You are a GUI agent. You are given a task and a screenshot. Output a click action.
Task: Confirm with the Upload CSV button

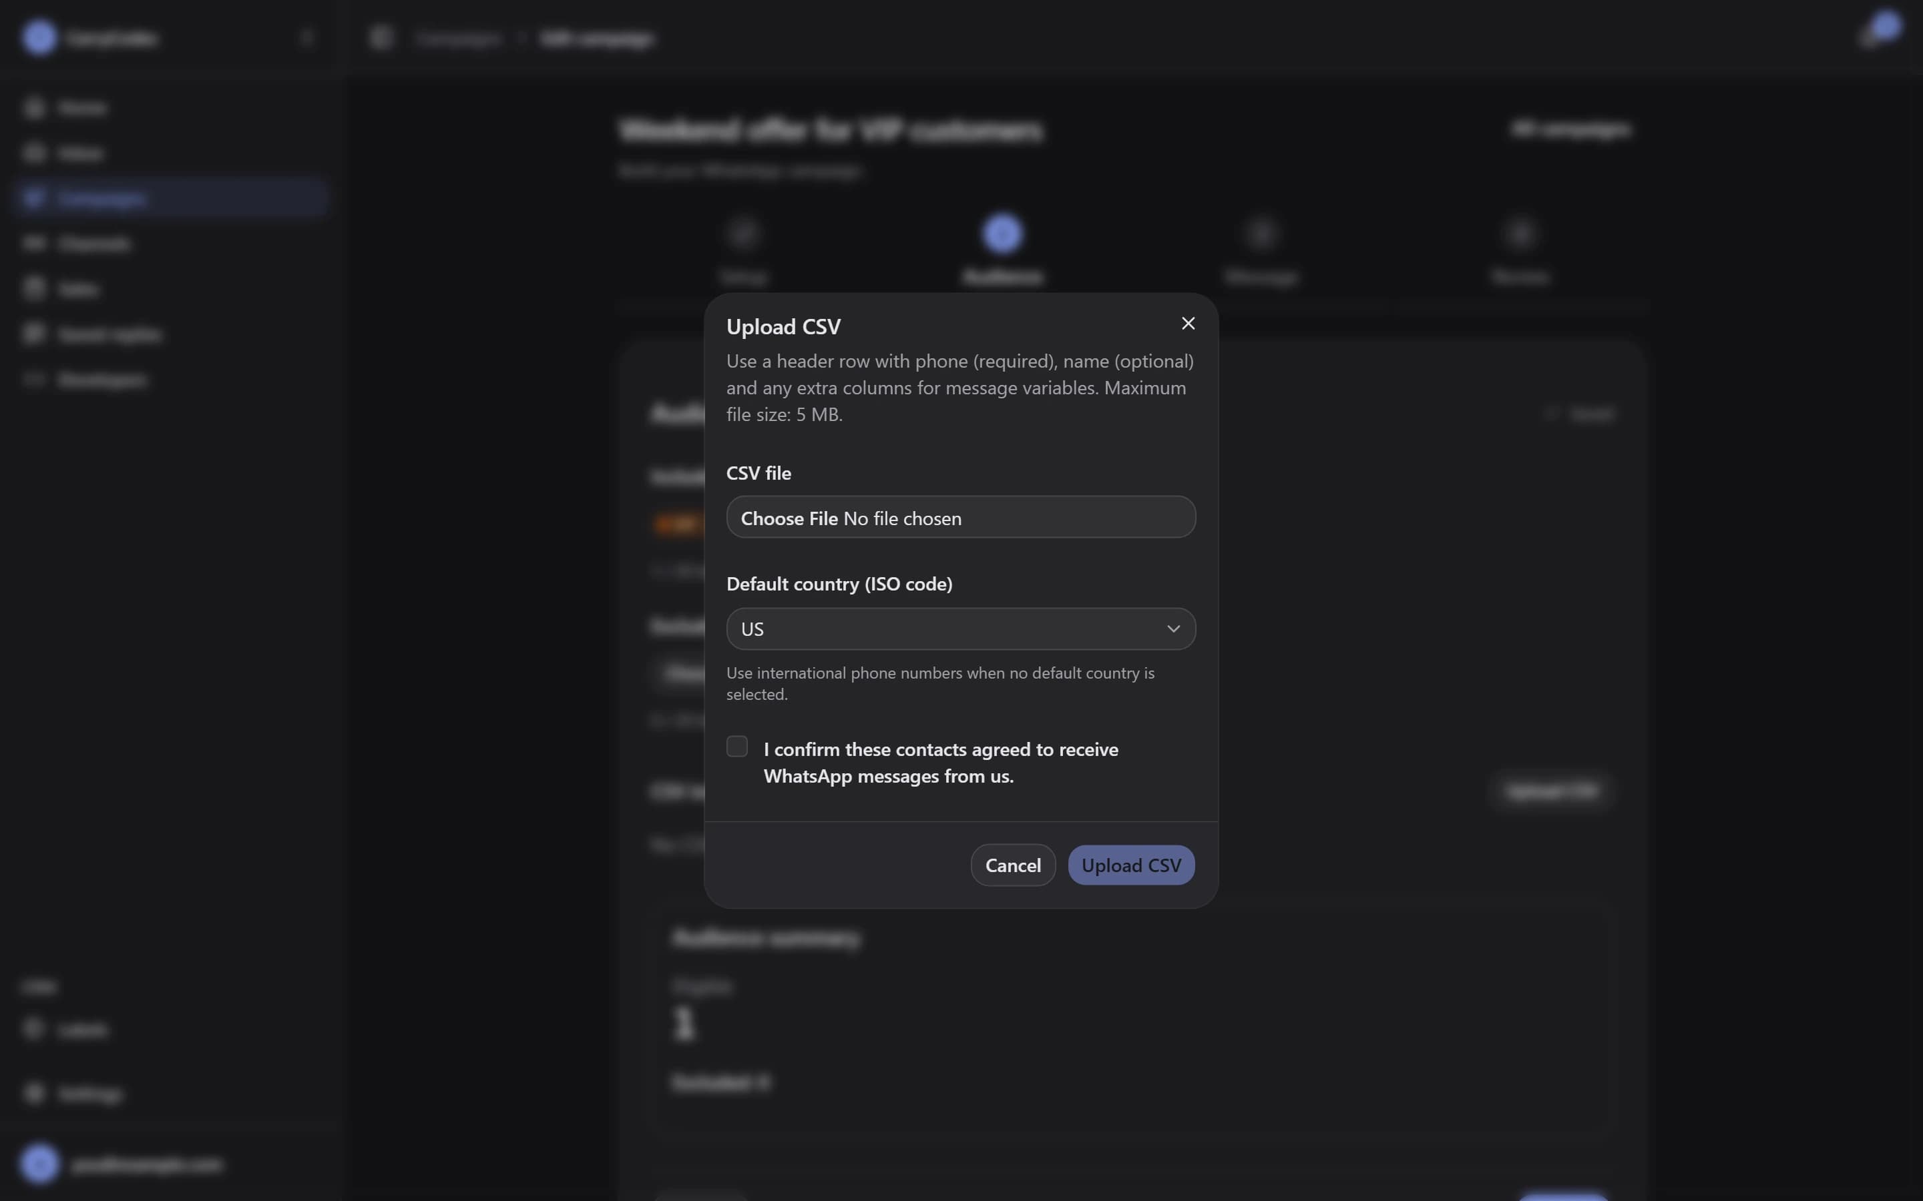click(x=1130, y=864)
